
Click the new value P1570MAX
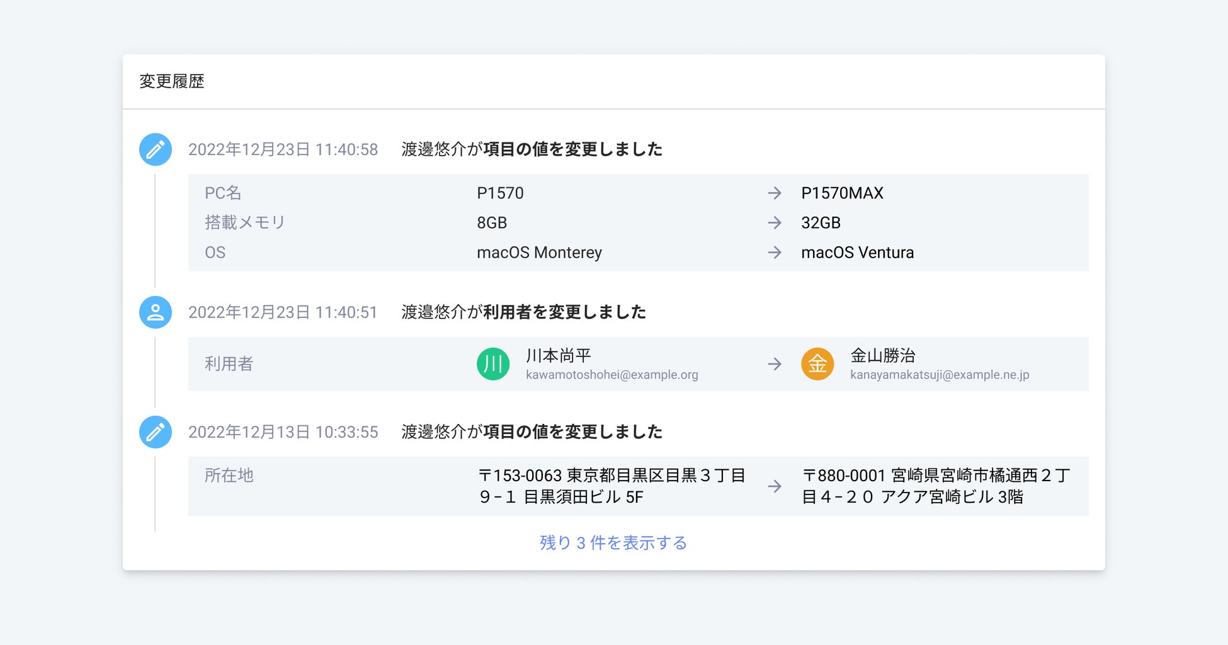tap(842, 193)
